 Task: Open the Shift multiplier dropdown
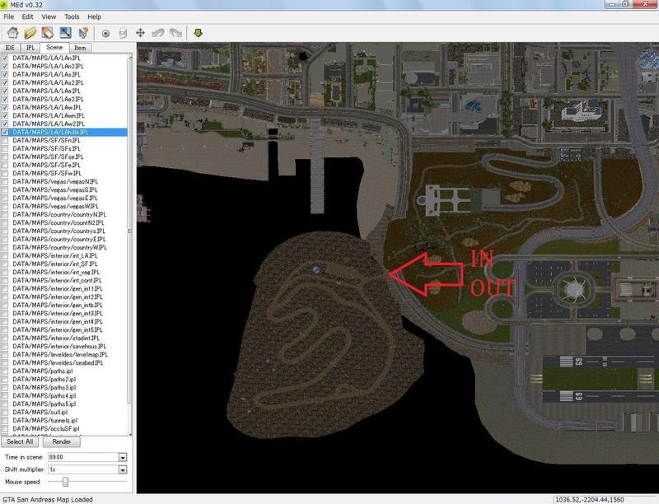click(x=123, y=469)
